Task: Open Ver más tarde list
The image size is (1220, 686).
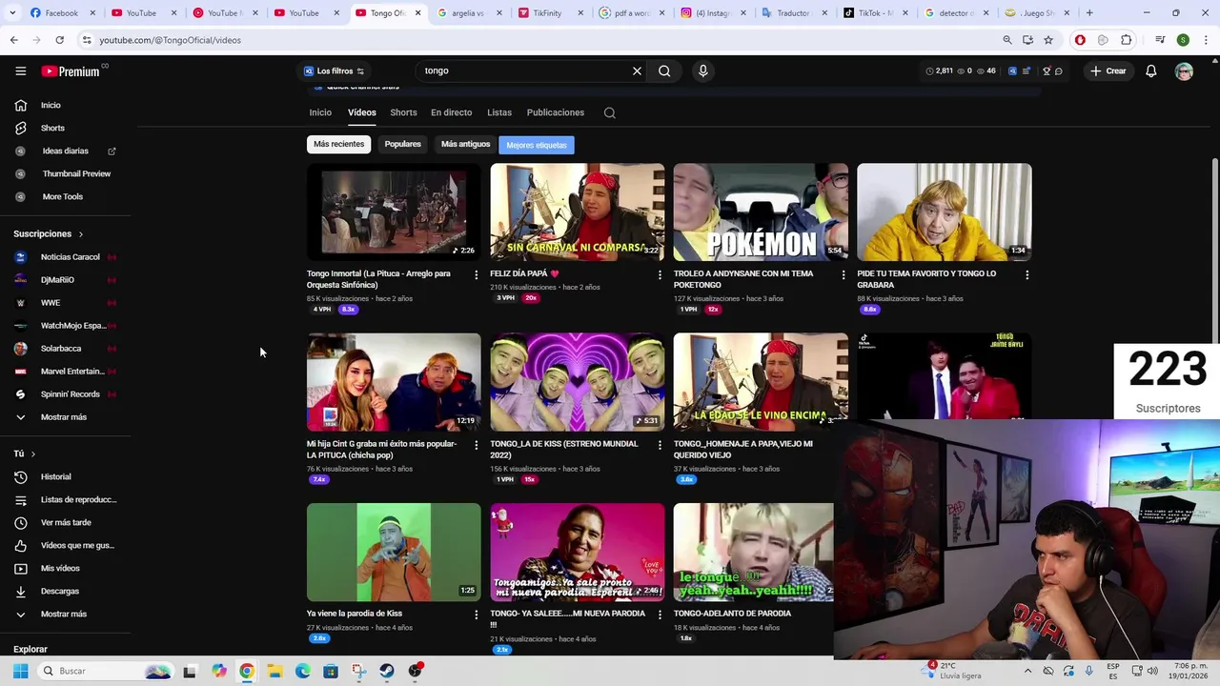Action: pyautogui.click(x=66, y=522)
